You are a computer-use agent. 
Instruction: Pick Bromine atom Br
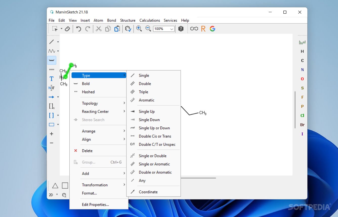(302, 125)
